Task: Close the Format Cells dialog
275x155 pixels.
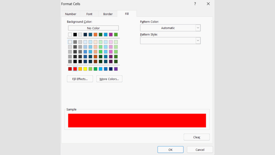Action: pos(208,4)
